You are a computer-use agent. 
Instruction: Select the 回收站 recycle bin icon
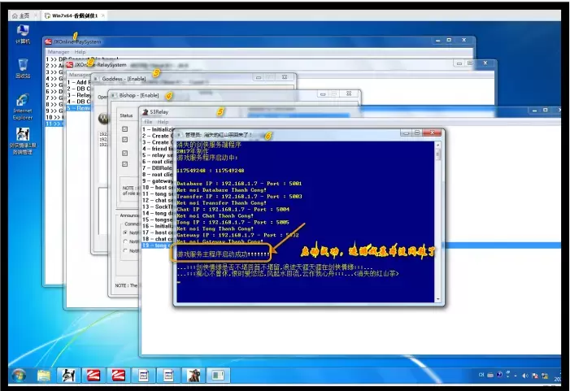23,65
